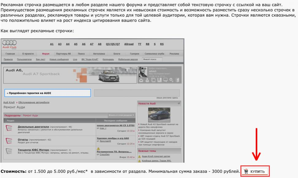298x178 pixels.
Task: Select the A1 model link
Action: tap(52, 44)
